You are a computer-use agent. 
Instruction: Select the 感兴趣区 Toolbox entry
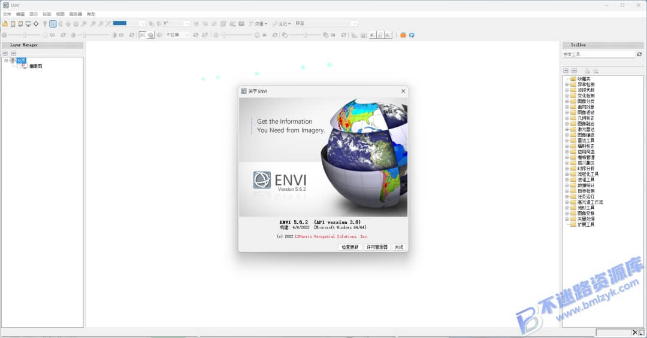[586, 163]
